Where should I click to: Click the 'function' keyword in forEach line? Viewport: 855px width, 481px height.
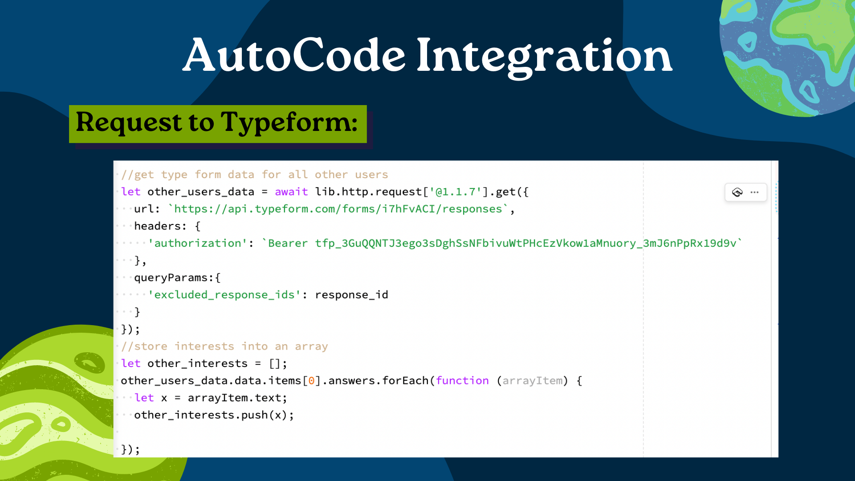tap(462, 381)
